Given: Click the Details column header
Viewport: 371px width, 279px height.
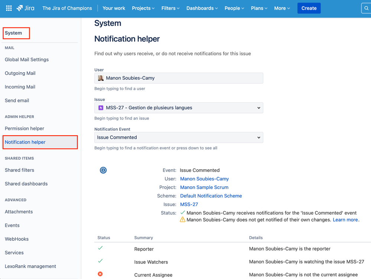Looking at the screenshot, I should pos(256,238).
